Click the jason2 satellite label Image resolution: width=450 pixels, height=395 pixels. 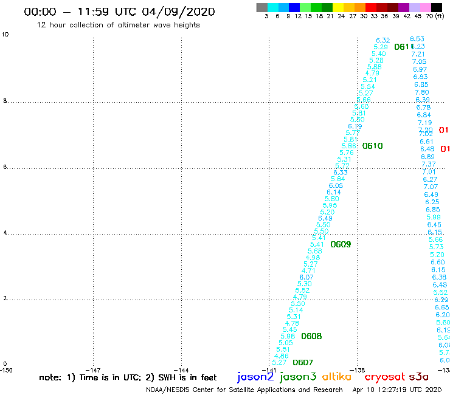tap(255, 377)
